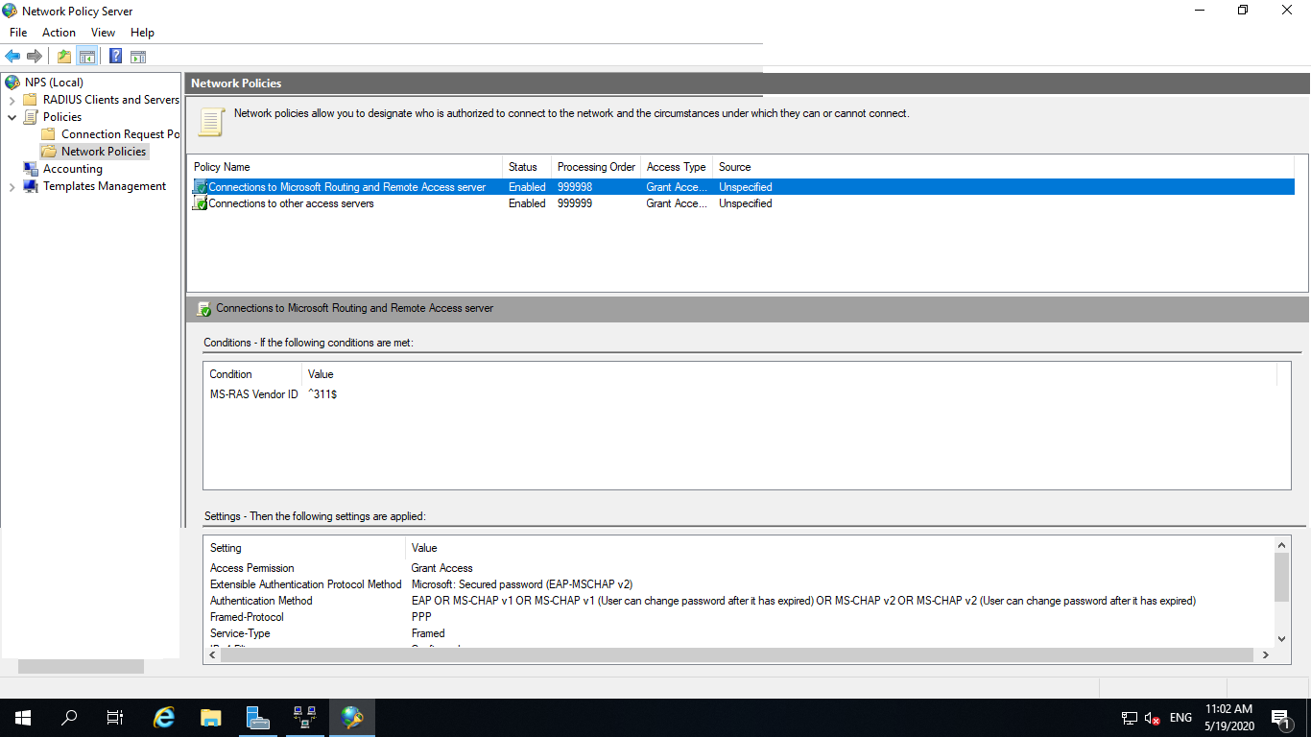Click the NPS (Local) globe icon
1311x737 pixels.
(12, 83)
